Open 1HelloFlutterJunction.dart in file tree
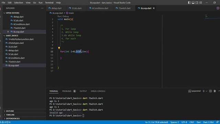 pyautogui.click(x=24, y=39)
